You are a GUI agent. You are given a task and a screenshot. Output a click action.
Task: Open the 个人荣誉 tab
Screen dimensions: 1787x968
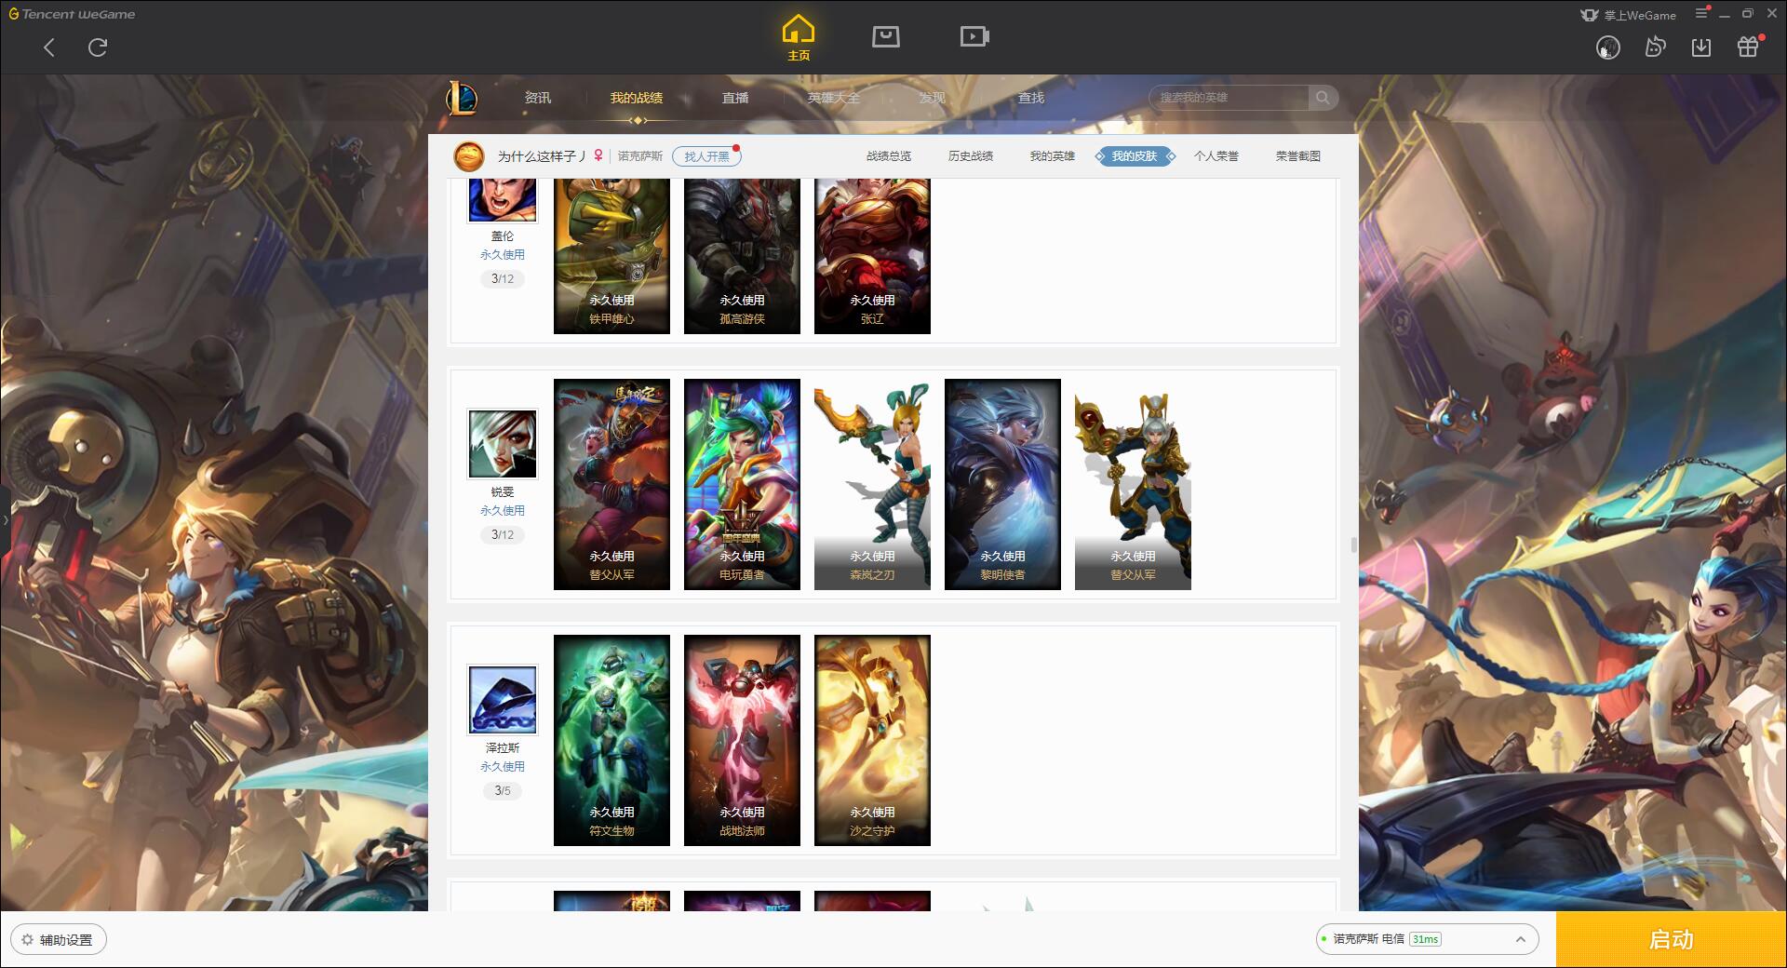click(1216, 156)
